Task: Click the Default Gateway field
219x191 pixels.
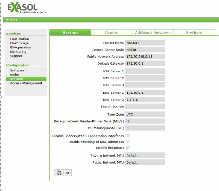Action: tap(145, 63)
